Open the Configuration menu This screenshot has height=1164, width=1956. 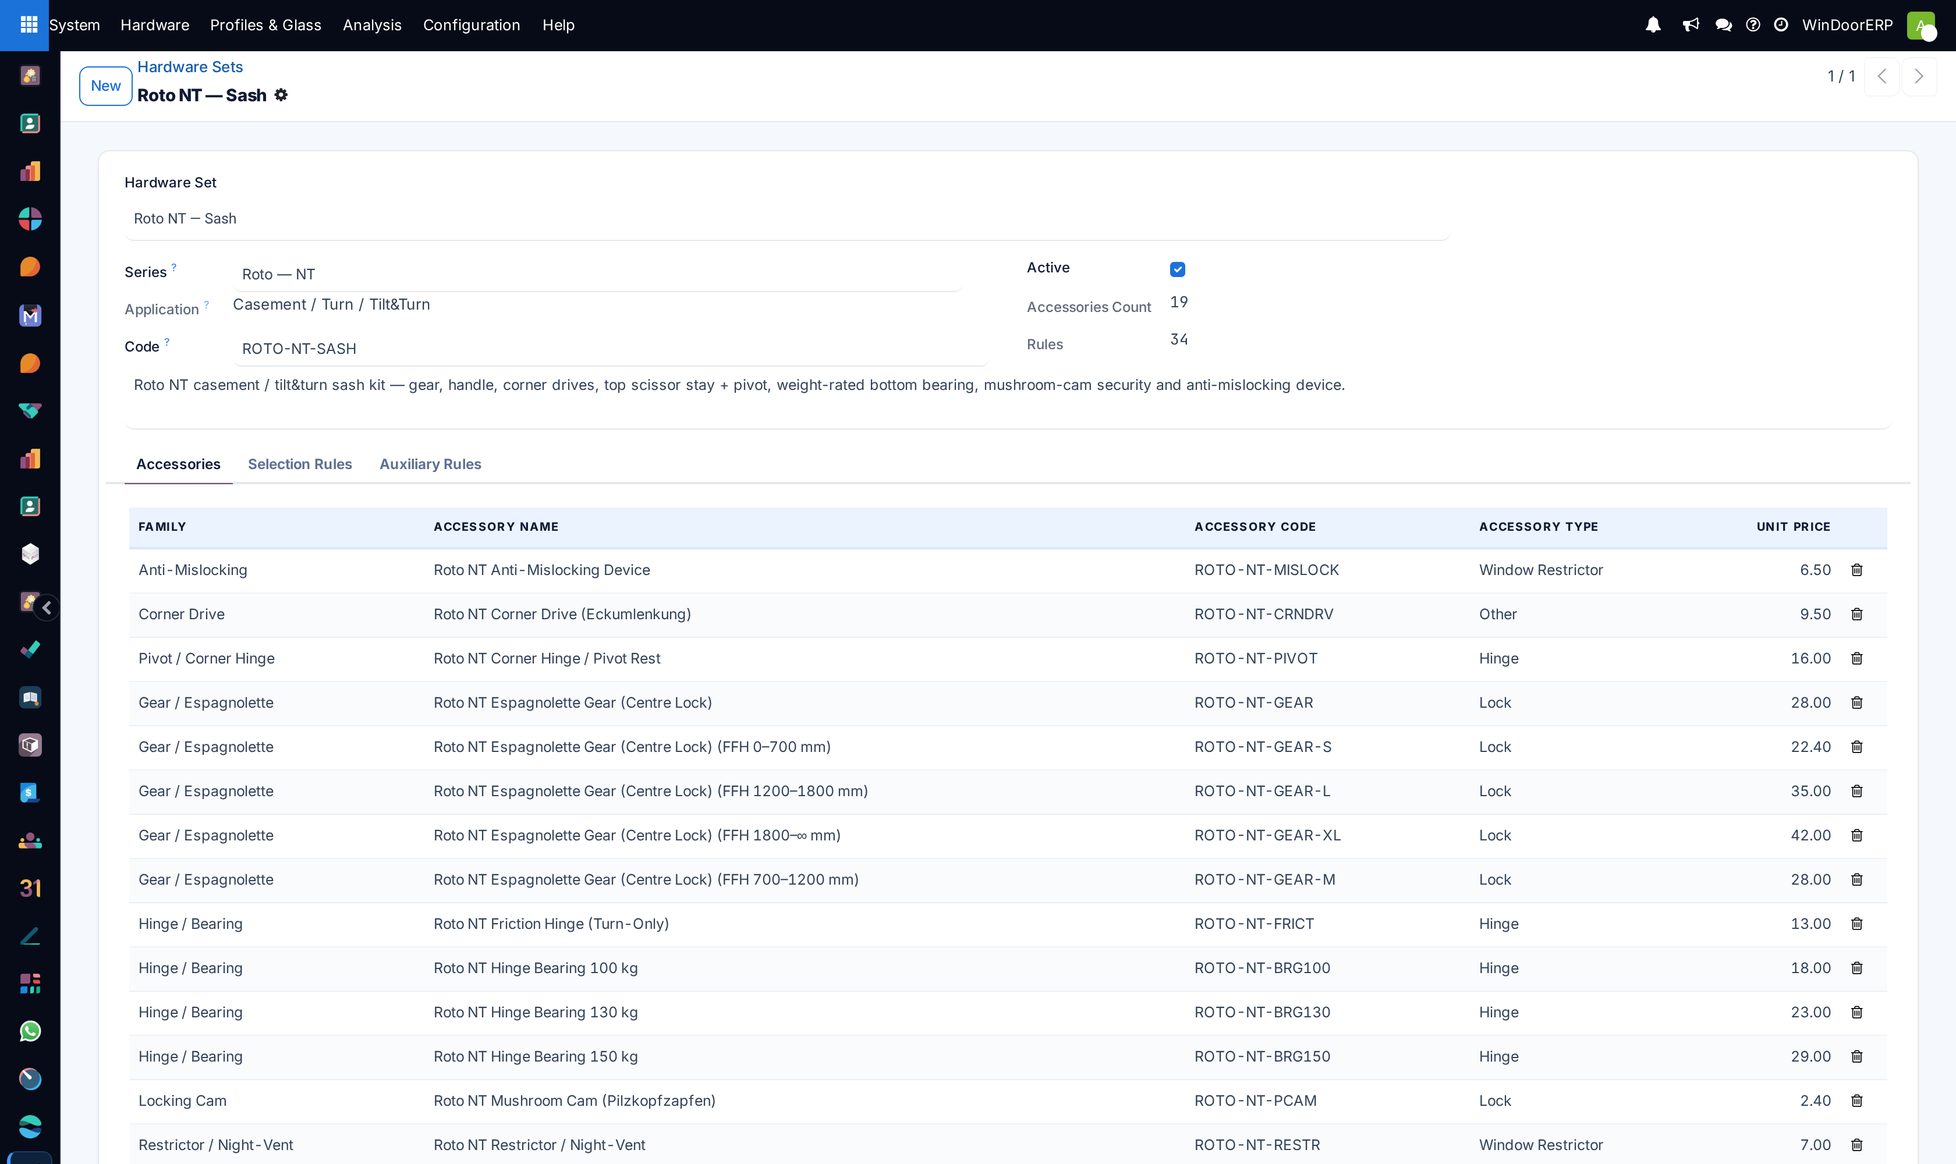pos(472,25)
